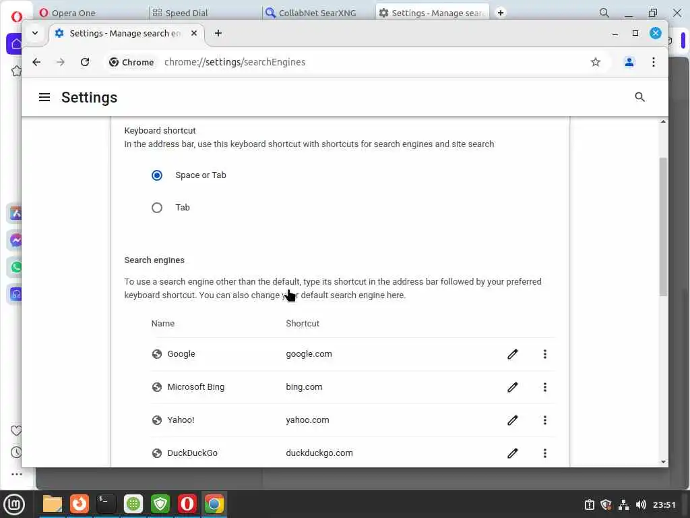Reload the Chrome settings page
Image resolution: width=690 pixels, height=518 pixels.
(x=85, y=62)
